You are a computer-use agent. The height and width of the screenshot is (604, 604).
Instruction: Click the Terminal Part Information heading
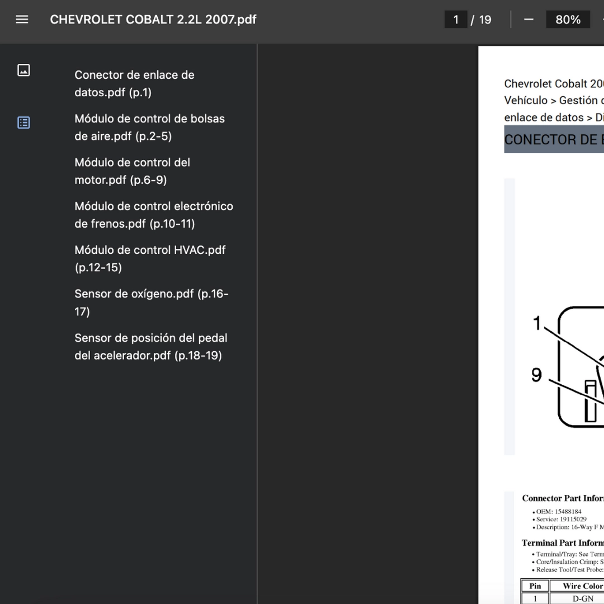[563, 542]
